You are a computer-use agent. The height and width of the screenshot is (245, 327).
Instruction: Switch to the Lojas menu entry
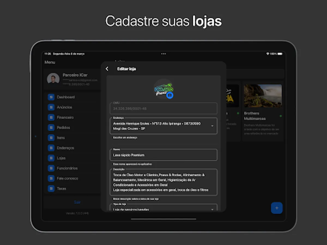60,158
